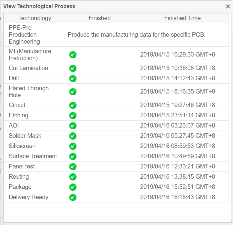Screen dimensions: 233x225
Task: Click the Circuit finished time 19:27:46
Action: pos(178,105)
